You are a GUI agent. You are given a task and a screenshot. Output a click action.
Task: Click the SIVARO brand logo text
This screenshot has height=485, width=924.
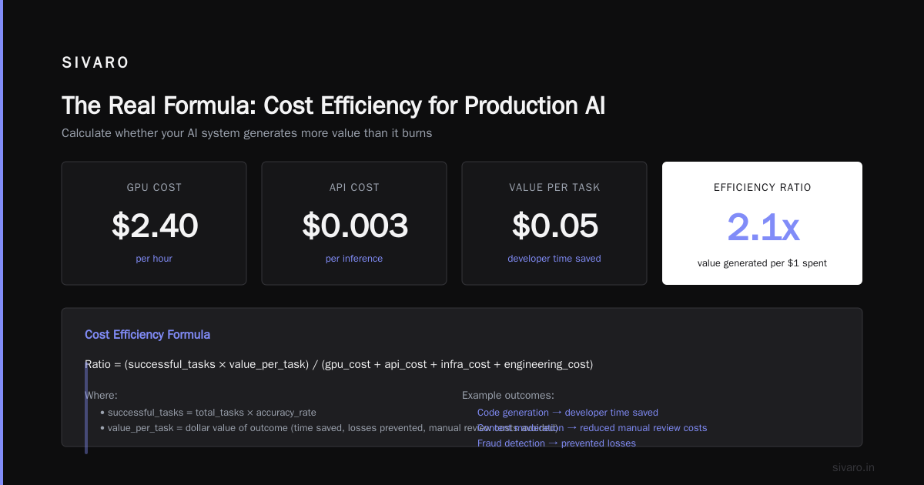95,63
